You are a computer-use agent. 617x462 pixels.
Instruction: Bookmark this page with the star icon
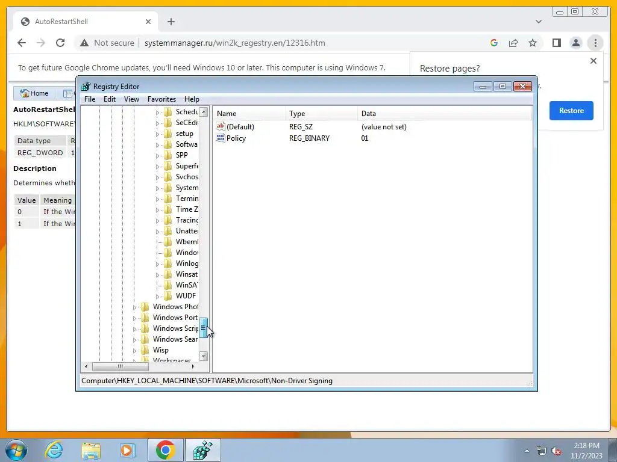(x=533, y=43)
